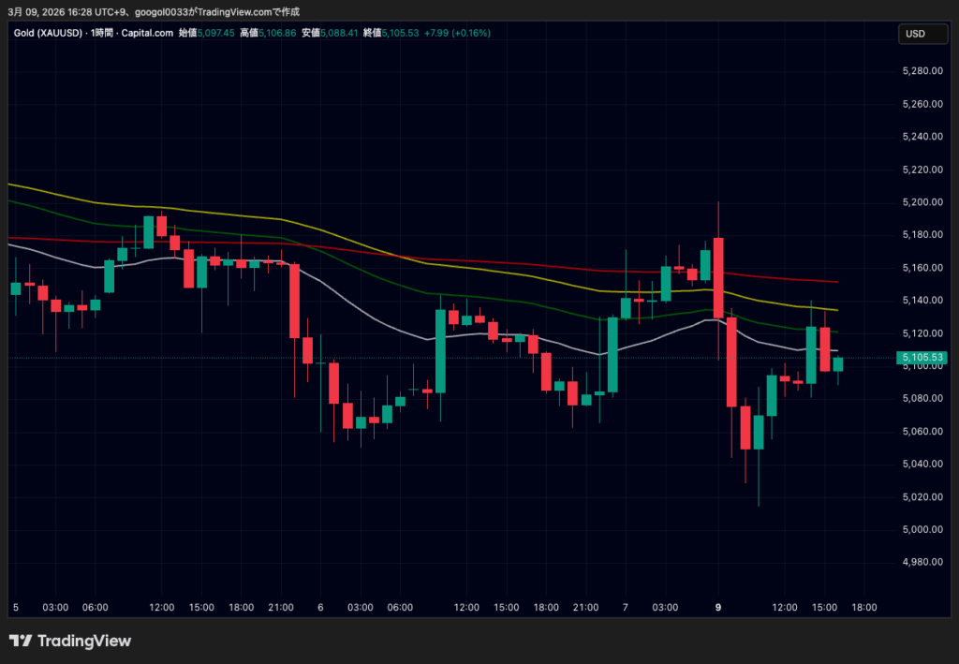Select the 1時間 interval label
The height and width of the screenshot is (664, 959).
coord(103,33)
